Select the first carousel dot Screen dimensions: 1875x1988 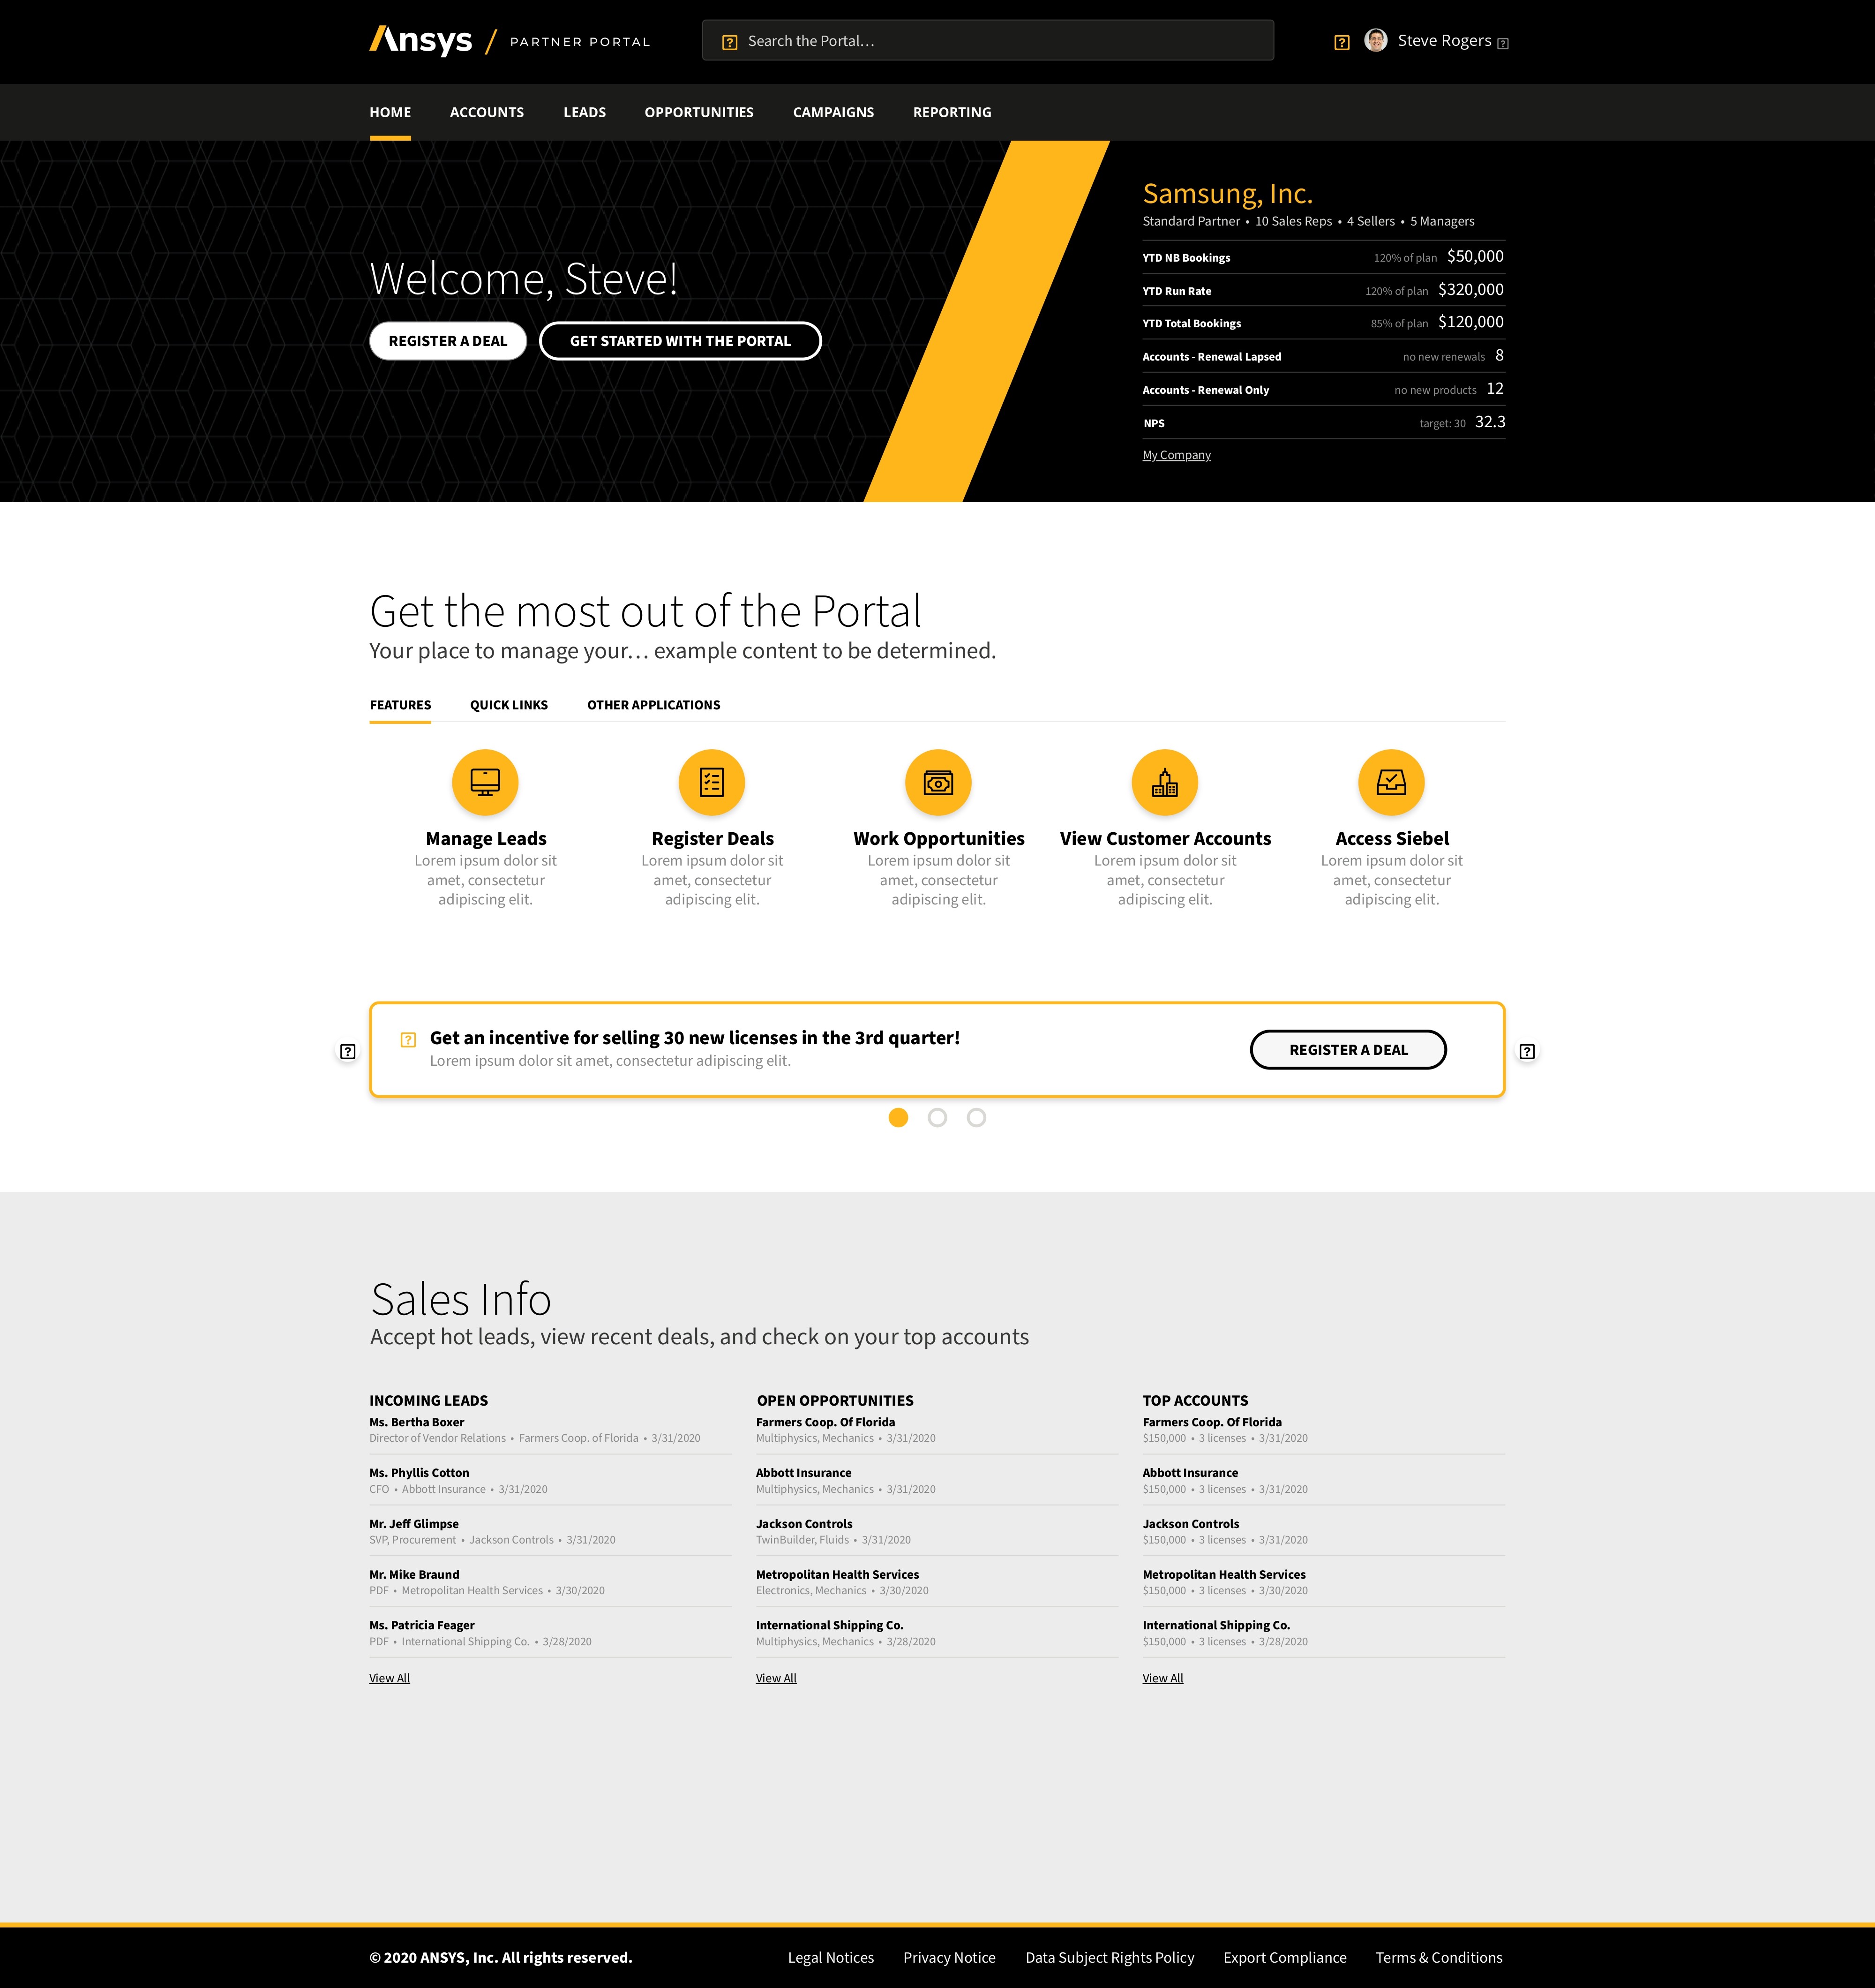tap(898, 1117)
